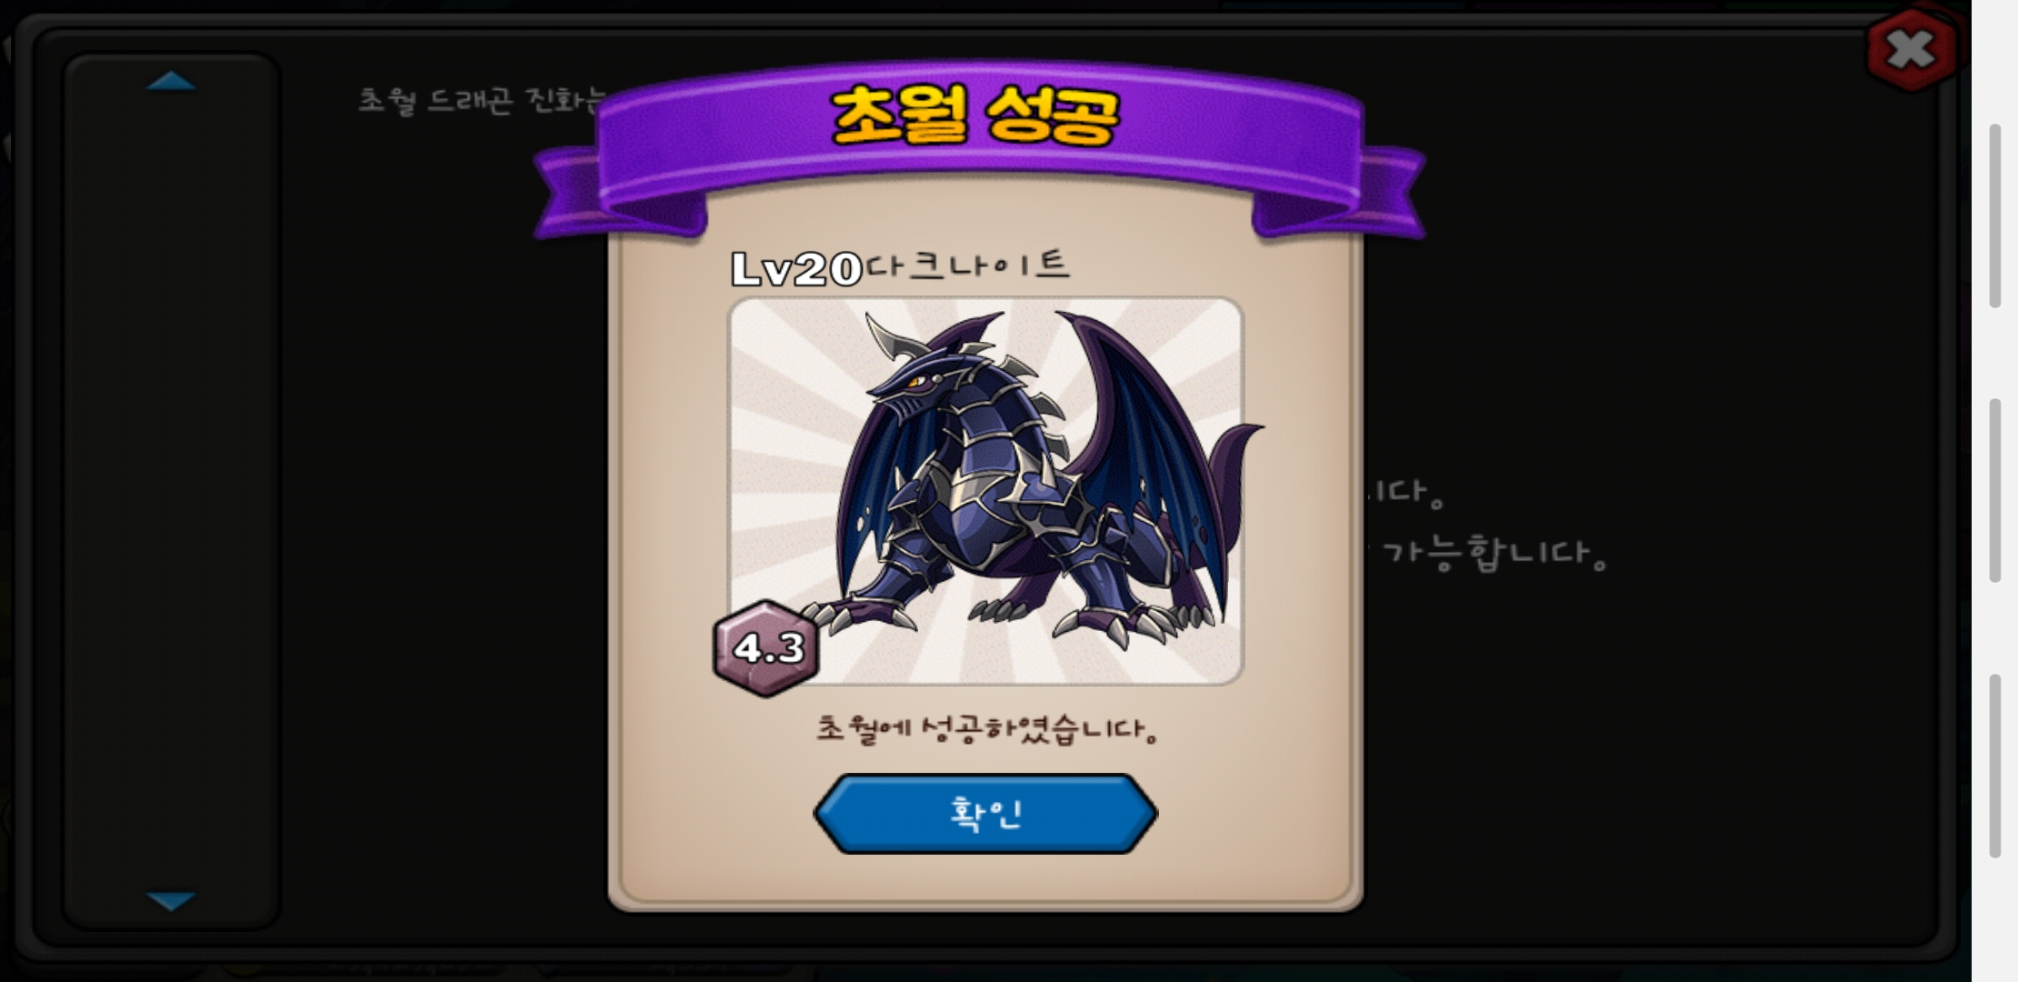The width and height of the screenshot is (2018, 982).
Task: Click the middle scrollbar segment at right edge
Action: (x=1995, y=490)
